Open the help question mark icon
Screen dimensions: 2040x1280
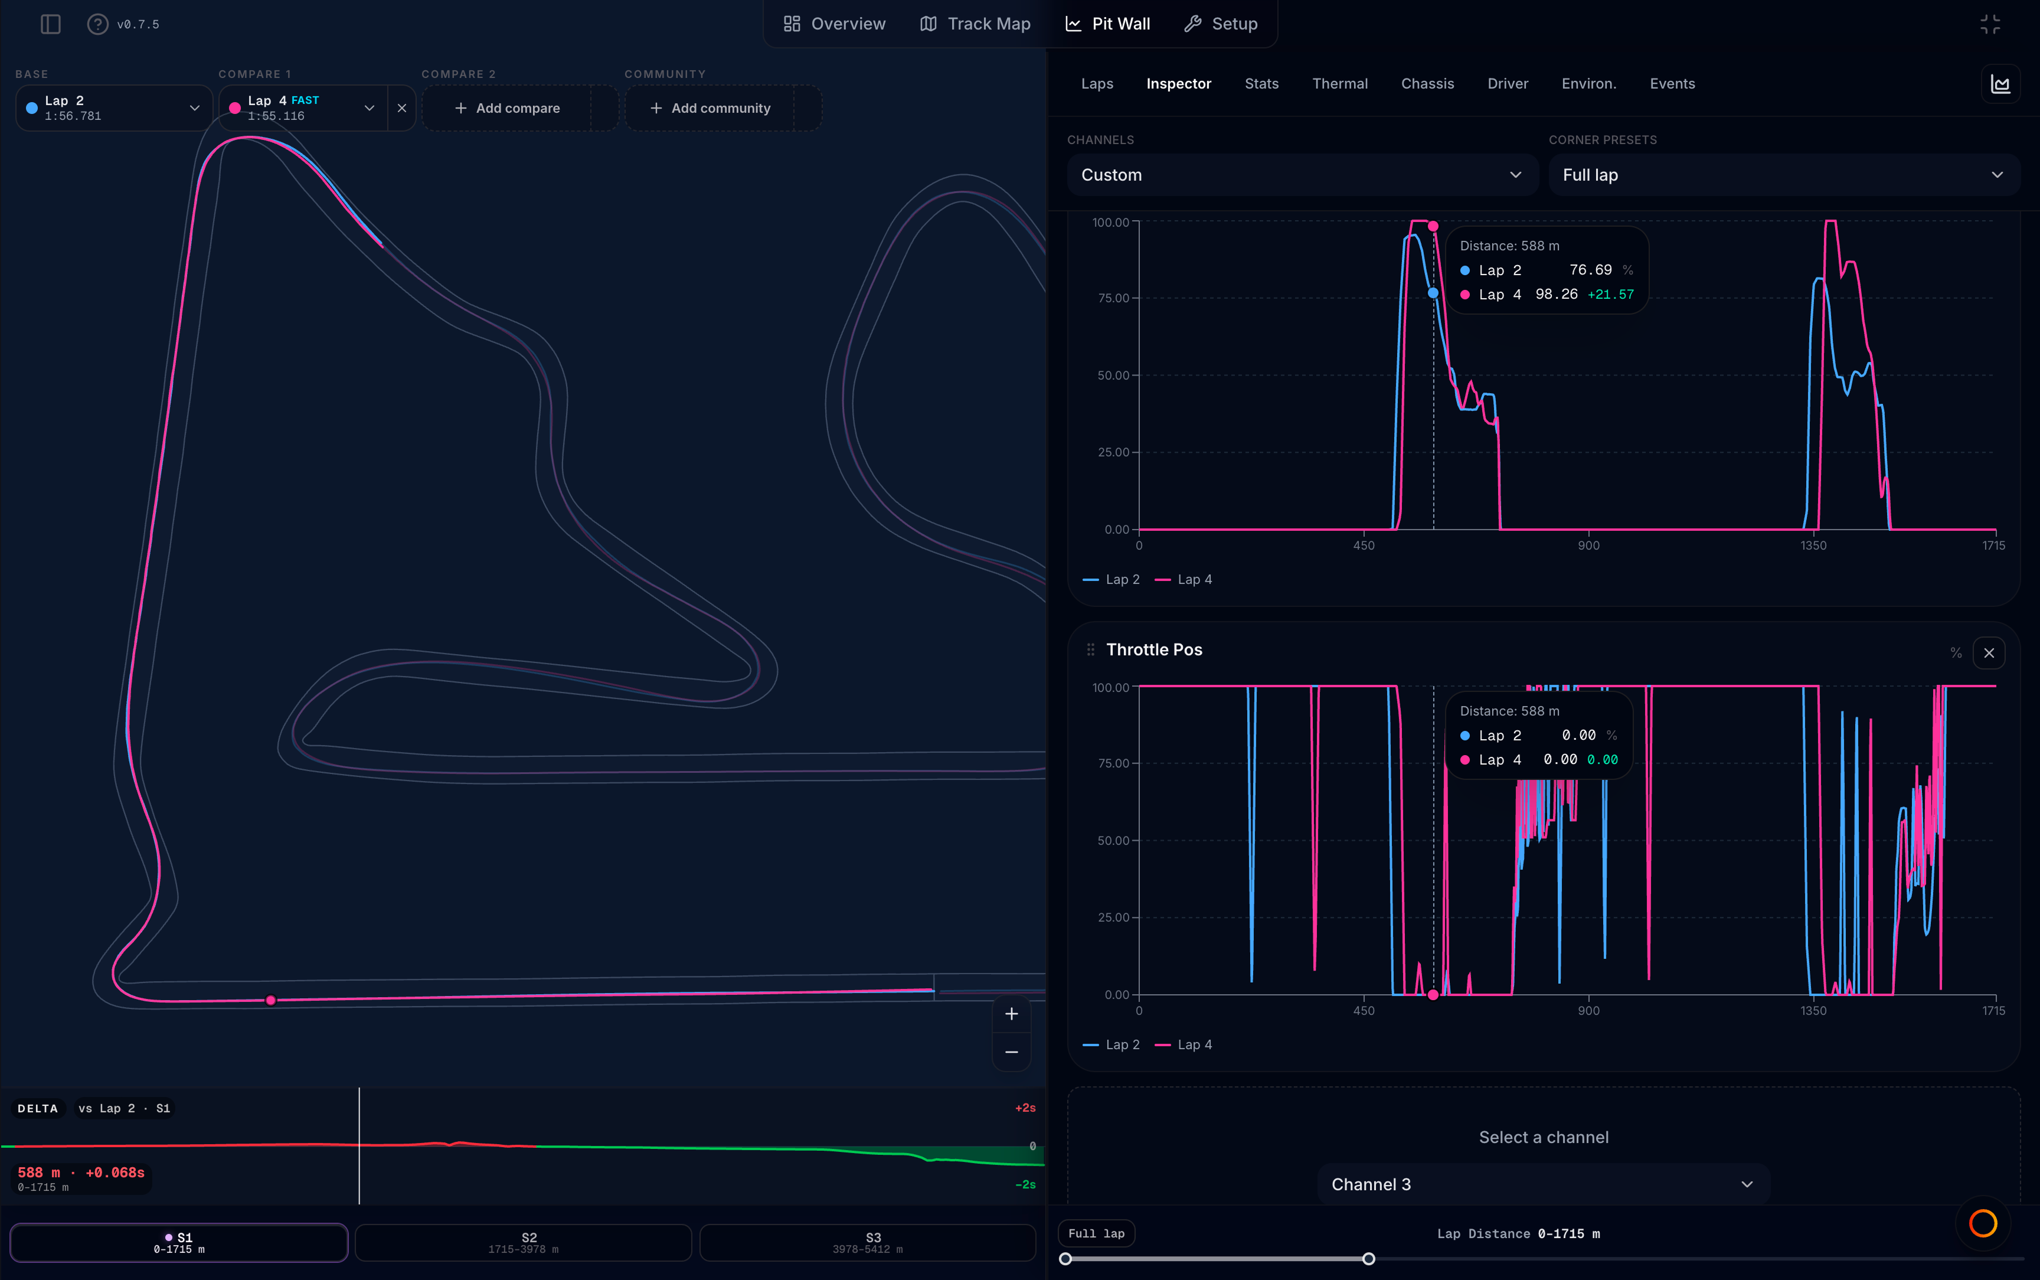tap(97, 25)
